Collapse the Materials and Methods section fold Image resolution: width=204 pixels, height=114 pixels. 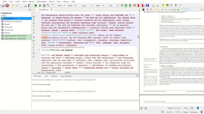(39, 50)
